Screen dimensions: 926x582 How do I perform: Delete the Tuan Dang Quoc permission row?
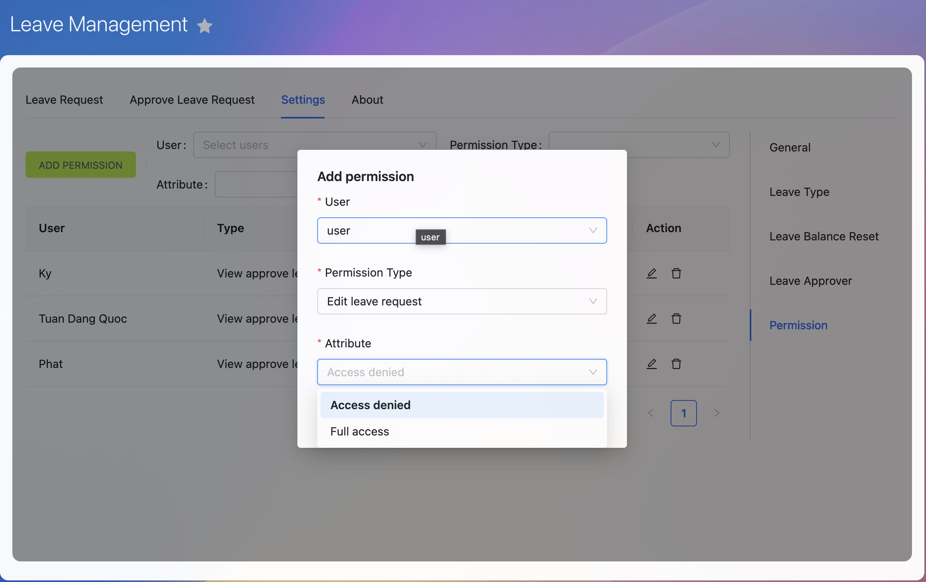point(676,319)
